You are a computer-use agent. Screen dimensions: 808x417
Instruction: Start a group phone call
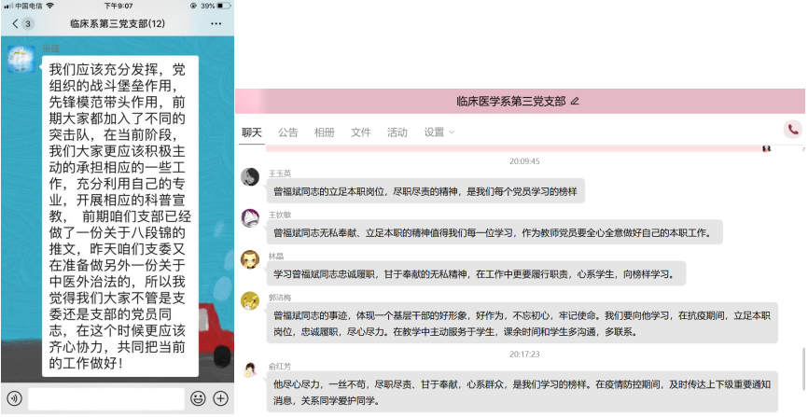(x=793, y=131)
